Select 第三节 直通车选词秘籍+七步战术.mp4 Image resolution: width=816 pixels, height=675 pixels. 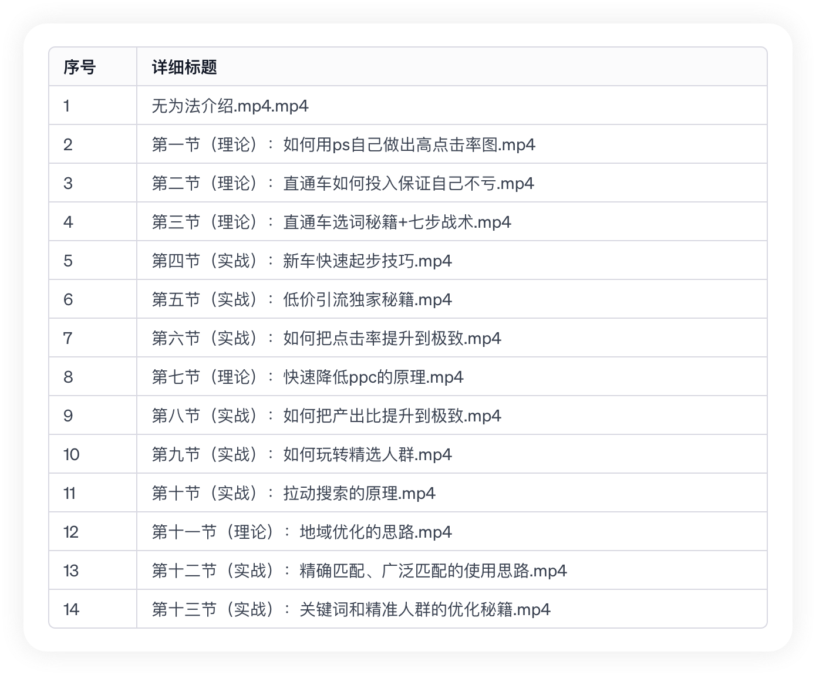332,222
